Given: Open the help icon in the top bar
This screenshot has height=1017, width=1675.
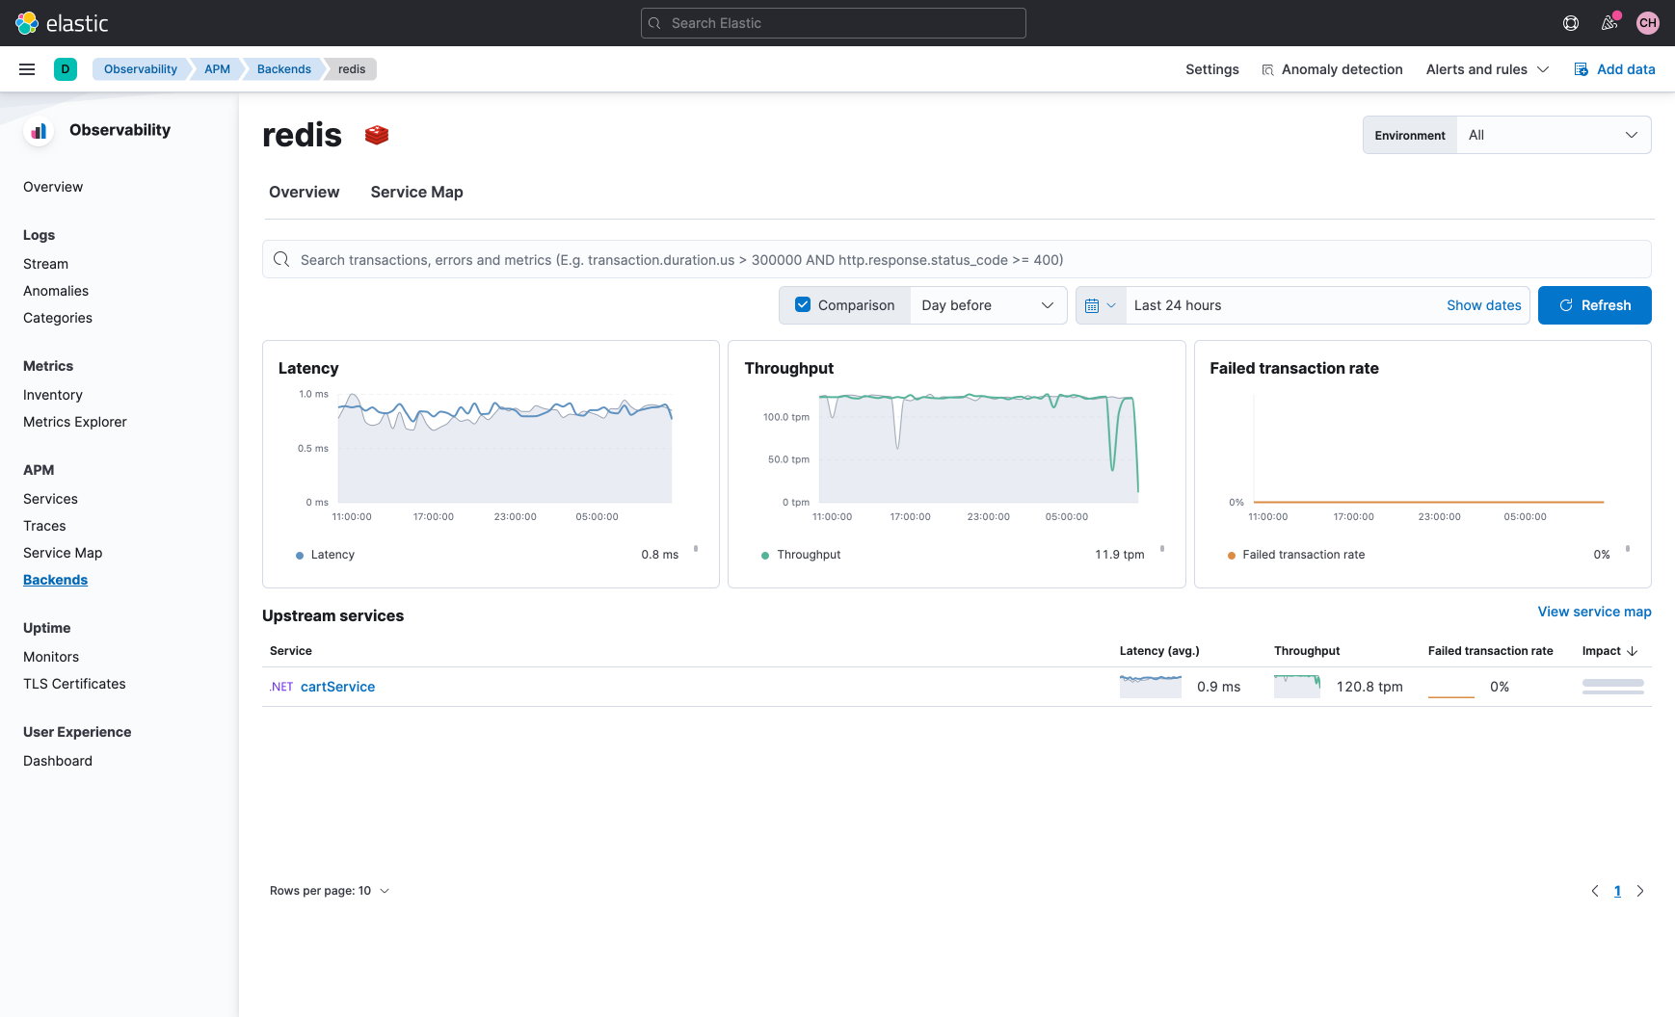Looking at the screenshot, I should point(1570,22).
